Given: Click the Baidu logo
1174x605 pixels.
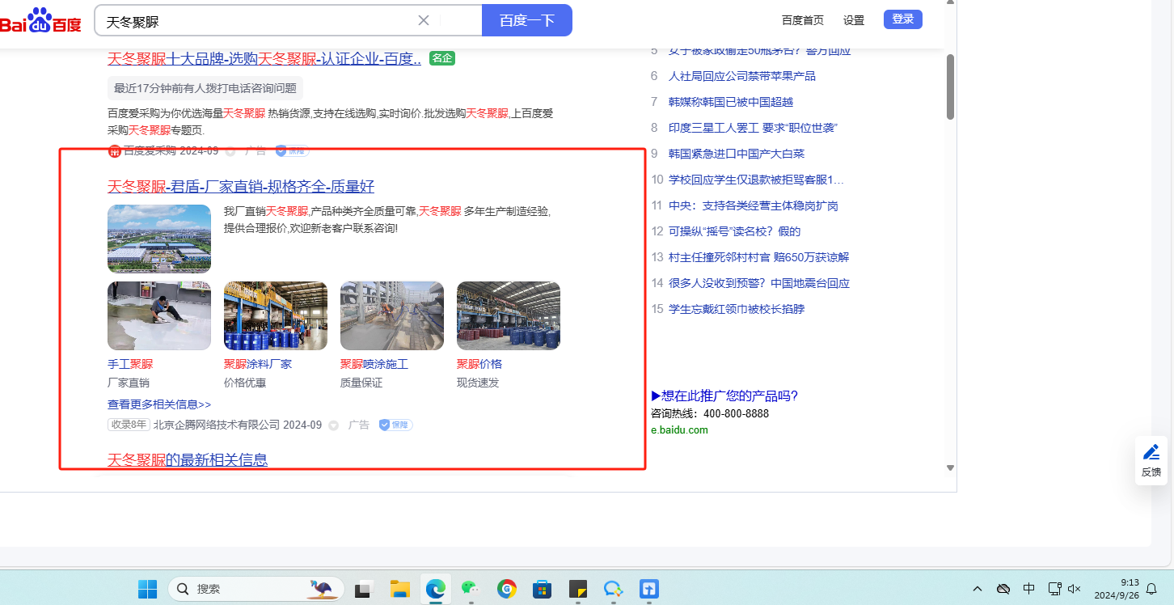Looking at the screenshot, I should (40, 21).
